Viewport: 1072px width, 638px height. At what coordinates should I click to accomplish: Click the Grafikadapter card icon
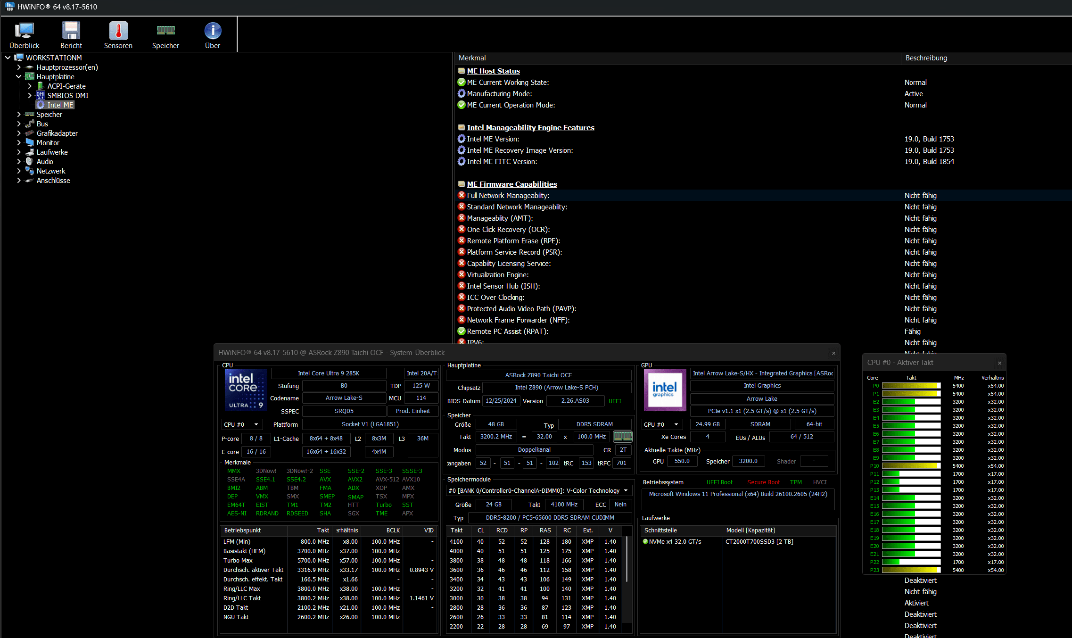point(30,133)
